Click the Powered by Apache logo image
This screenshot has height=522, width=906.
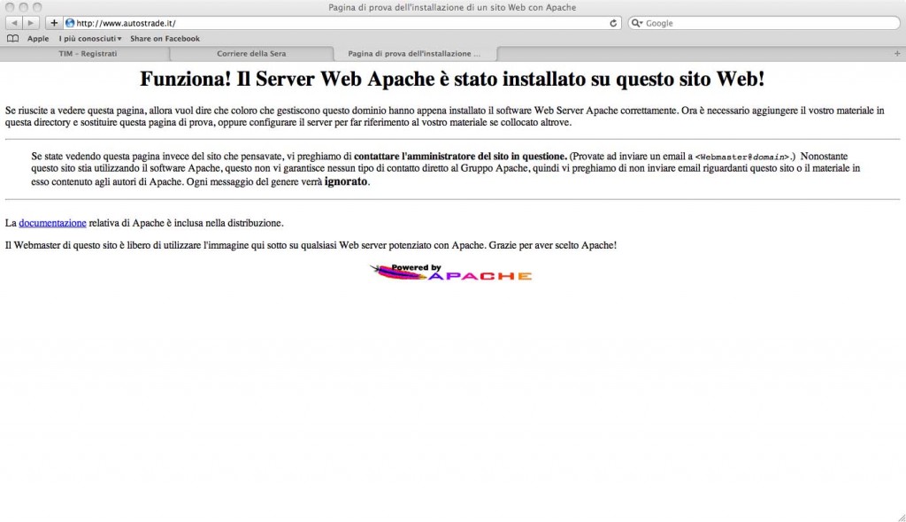click(x=450, y=273)
